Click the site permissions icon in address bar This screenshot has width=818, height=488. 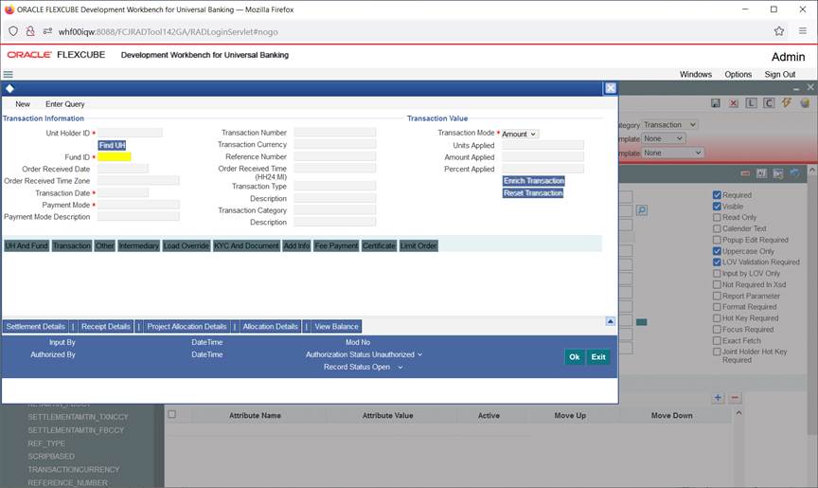[x=47, y=31]
